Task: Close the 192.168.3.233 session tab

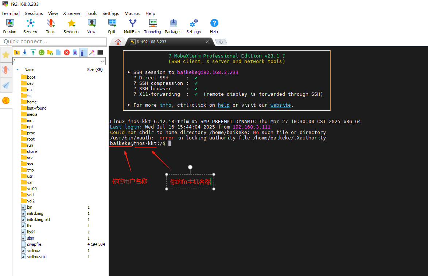Action: pyautogui.click(x=207, y=42)
